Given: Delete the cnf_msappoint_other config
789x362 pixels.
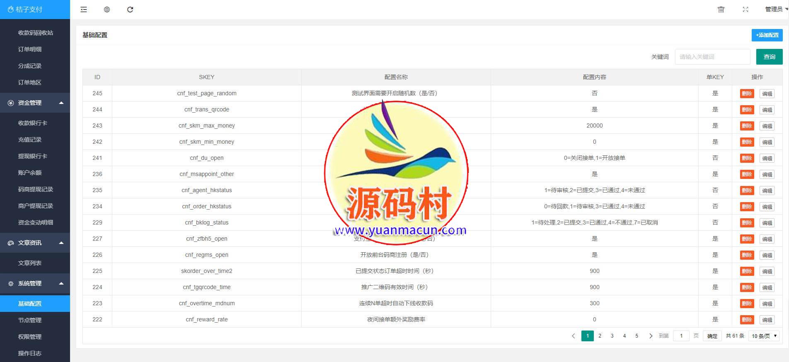Looking at the screenshot, I should [747, 174].
